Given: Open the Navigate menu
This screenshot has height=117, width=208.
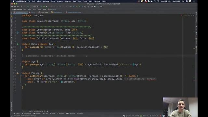Looking at the screenshot, I should [46, 1].
